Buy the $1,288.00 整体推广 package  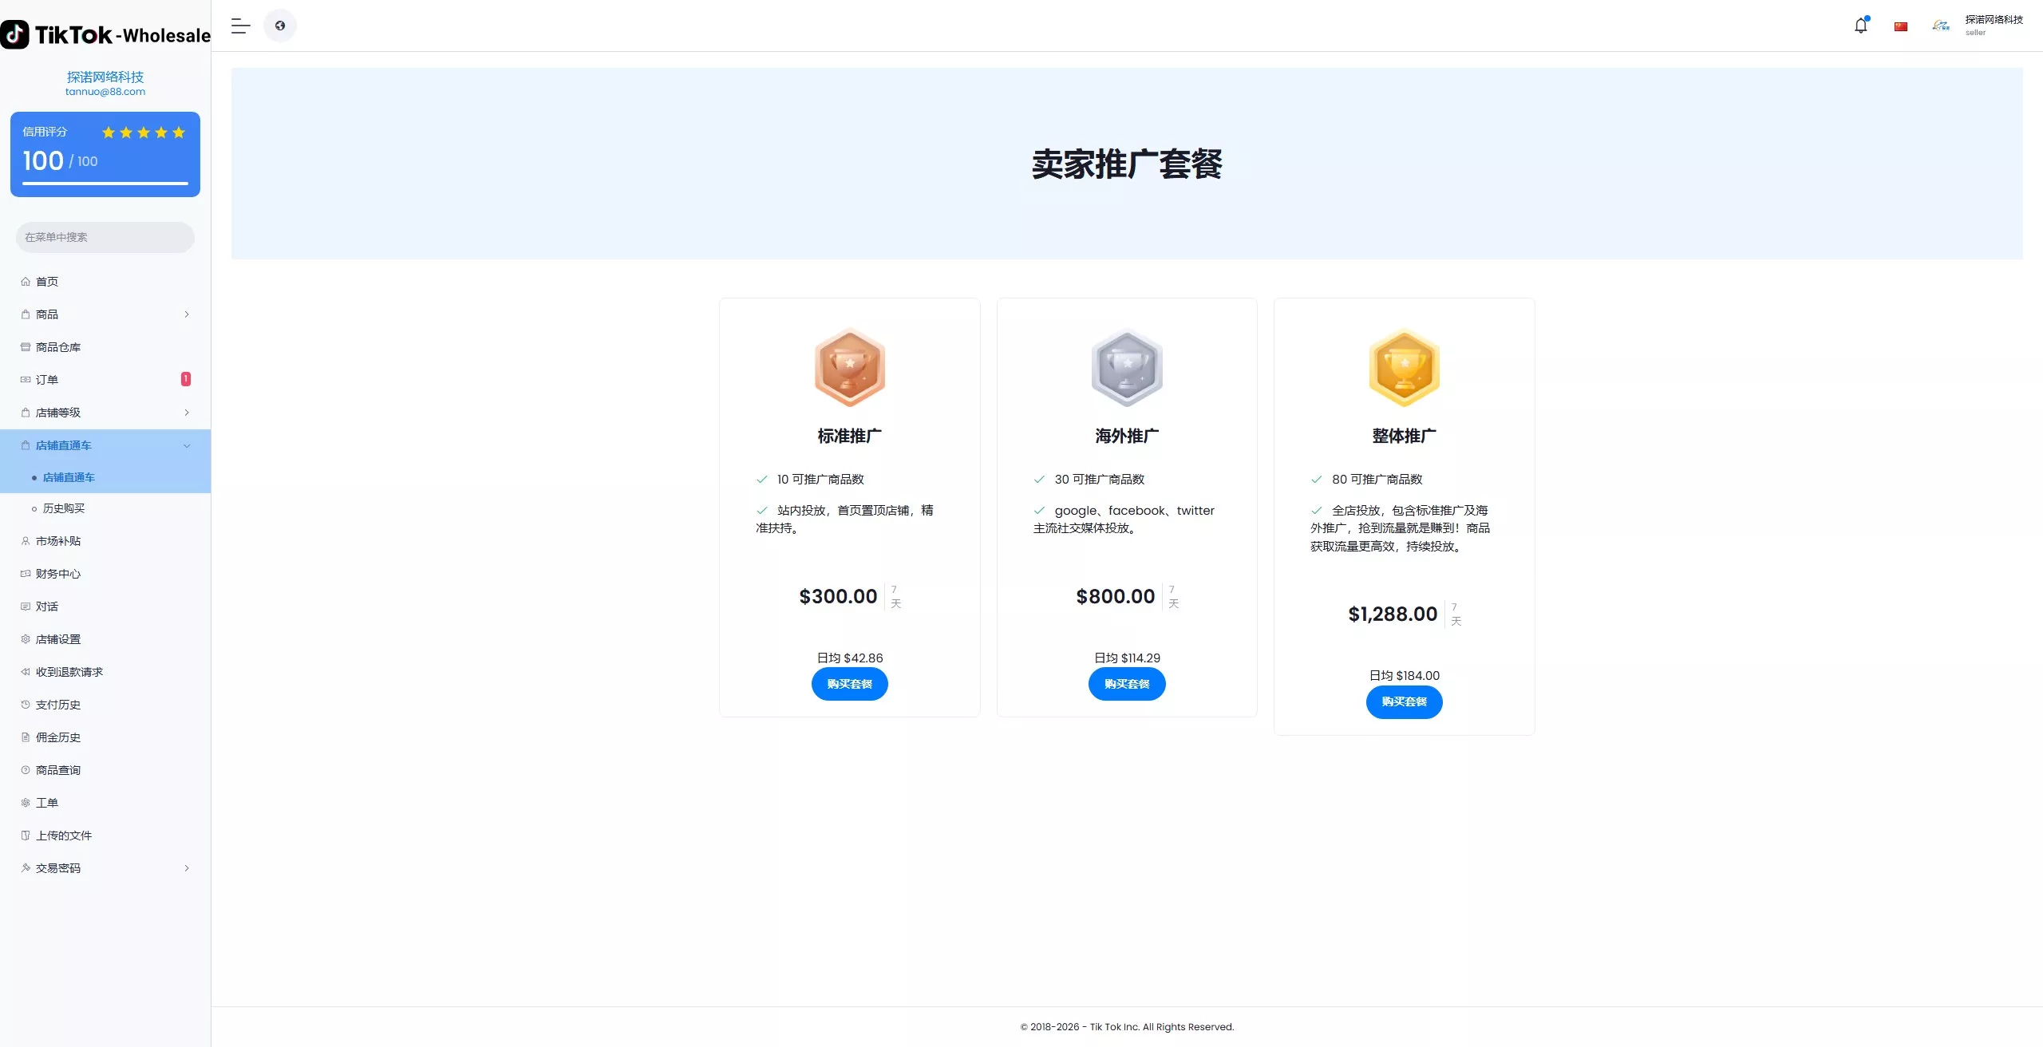point(1404,701)
